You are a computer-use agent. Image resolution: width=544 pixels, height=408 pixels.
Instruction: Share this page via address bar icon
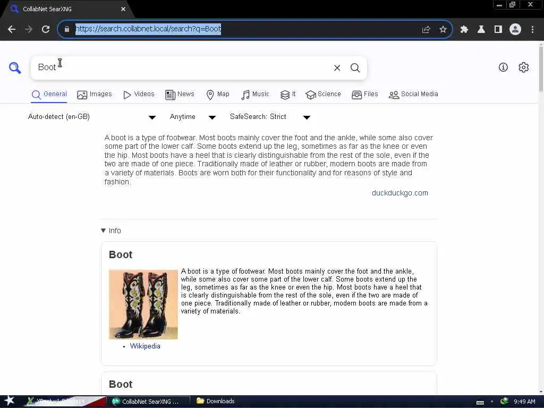426,29
